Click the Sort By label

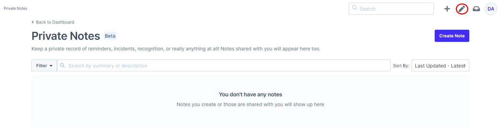(401, 66)
